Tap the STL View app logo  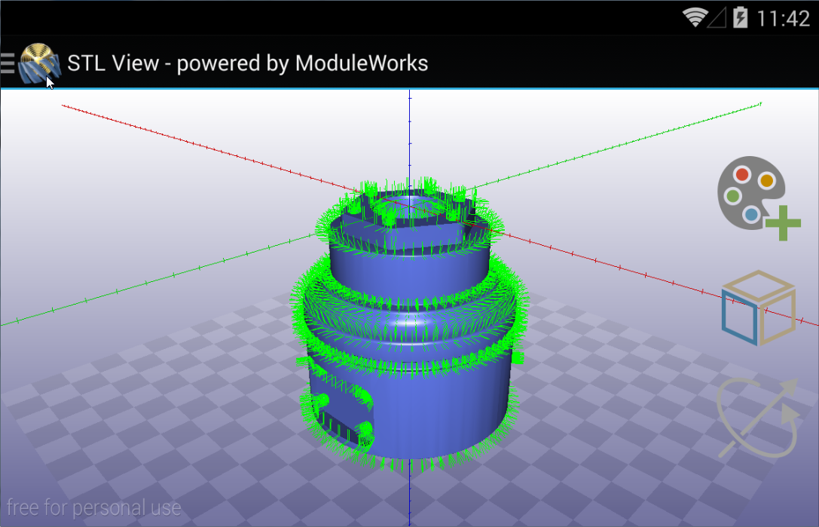(40, 63)
